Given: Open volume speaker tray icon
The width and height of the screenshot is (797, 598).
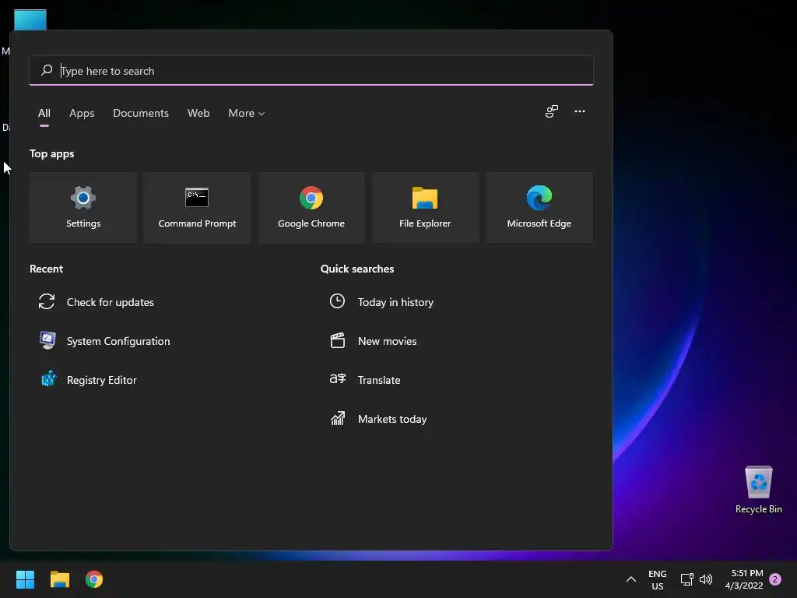Looking at the screenshot, I should tap(706, 579).
